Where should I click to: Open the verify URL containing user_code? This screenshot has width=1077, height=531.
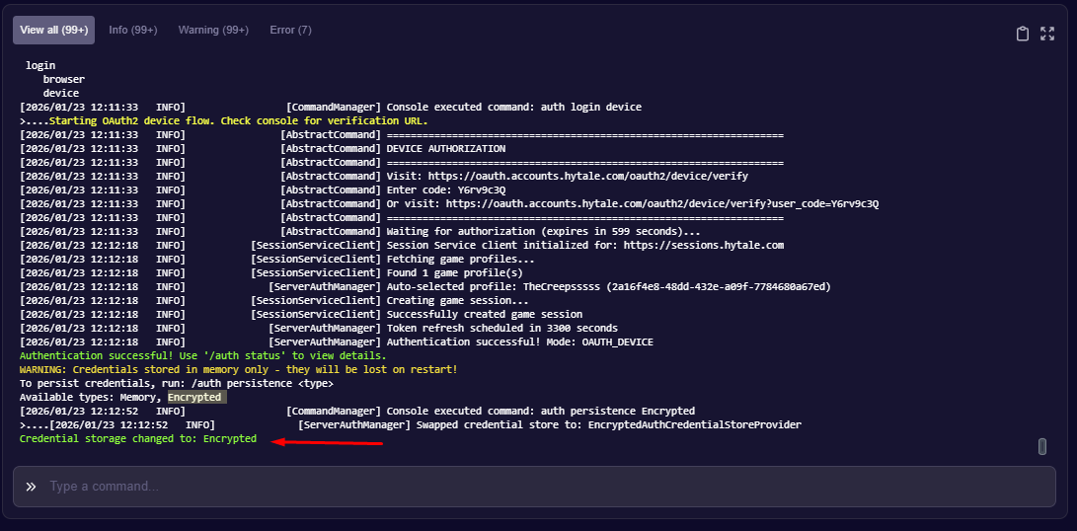pyautogui.click(x=661, y=203)
